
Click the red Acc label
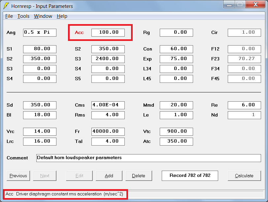click(x=79, y=32)
